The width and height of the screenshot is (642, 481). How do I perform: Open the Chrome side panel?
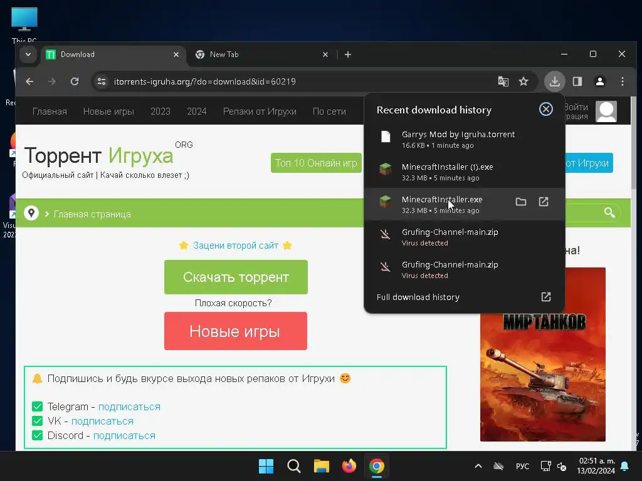(577, 81)
